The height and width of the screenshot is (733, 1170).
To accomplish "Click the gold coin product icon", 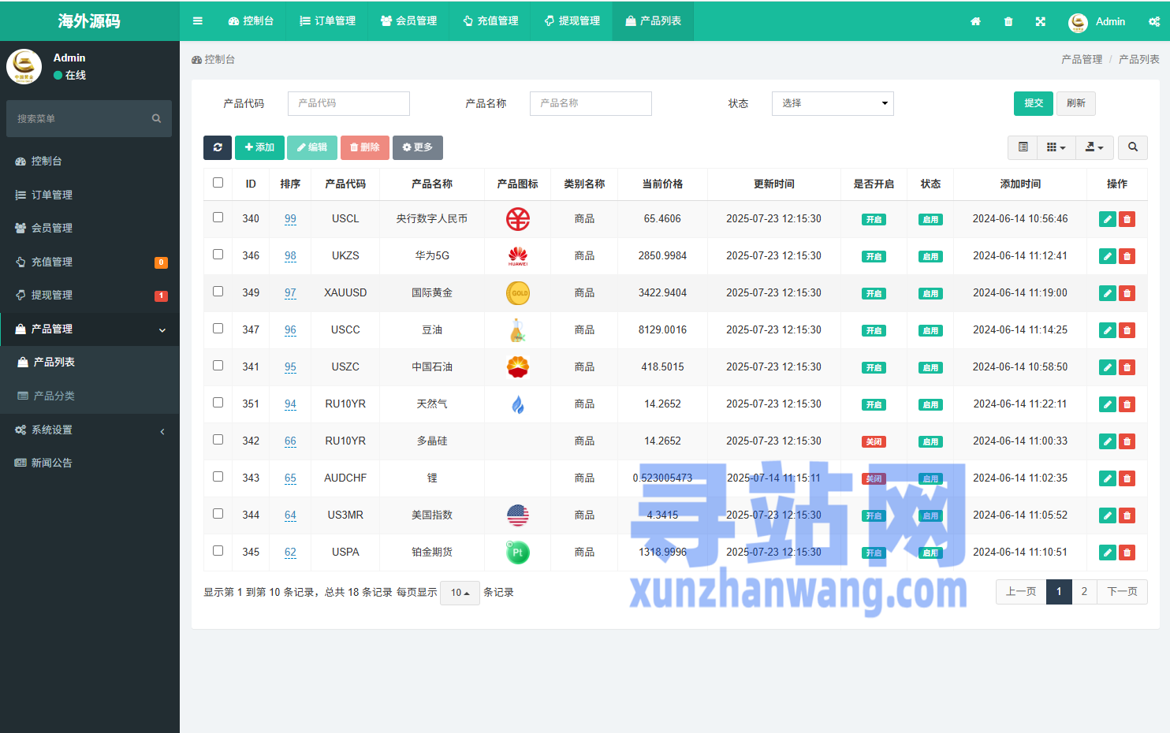I will pyautogui.click(x=517, y=293).
